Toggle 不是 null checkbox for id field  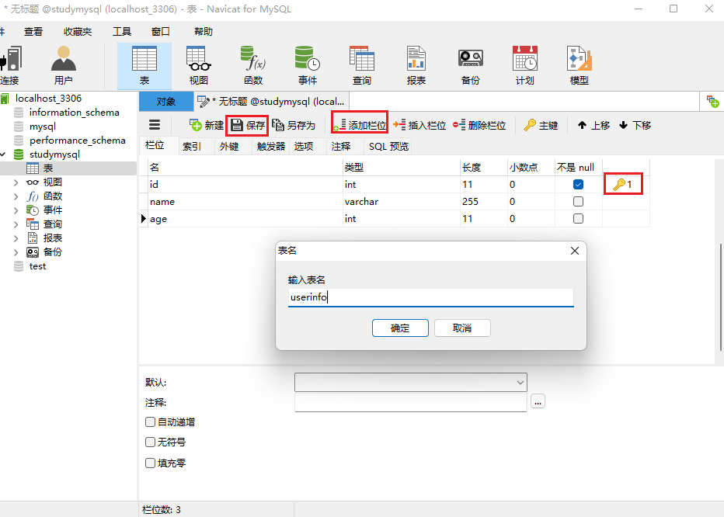pos(578,184)
